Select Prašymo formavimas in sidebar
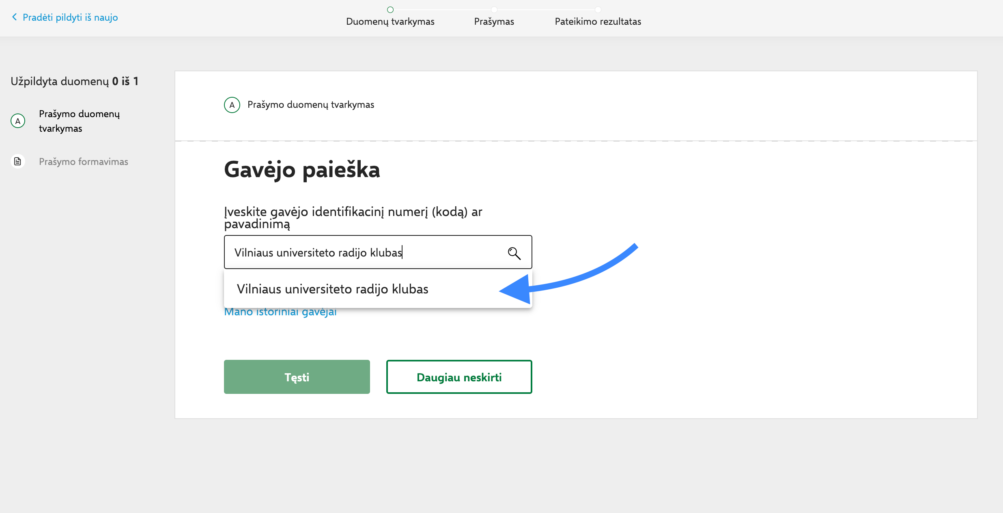This screenshot has height=513, width=1003. point(83,162)
